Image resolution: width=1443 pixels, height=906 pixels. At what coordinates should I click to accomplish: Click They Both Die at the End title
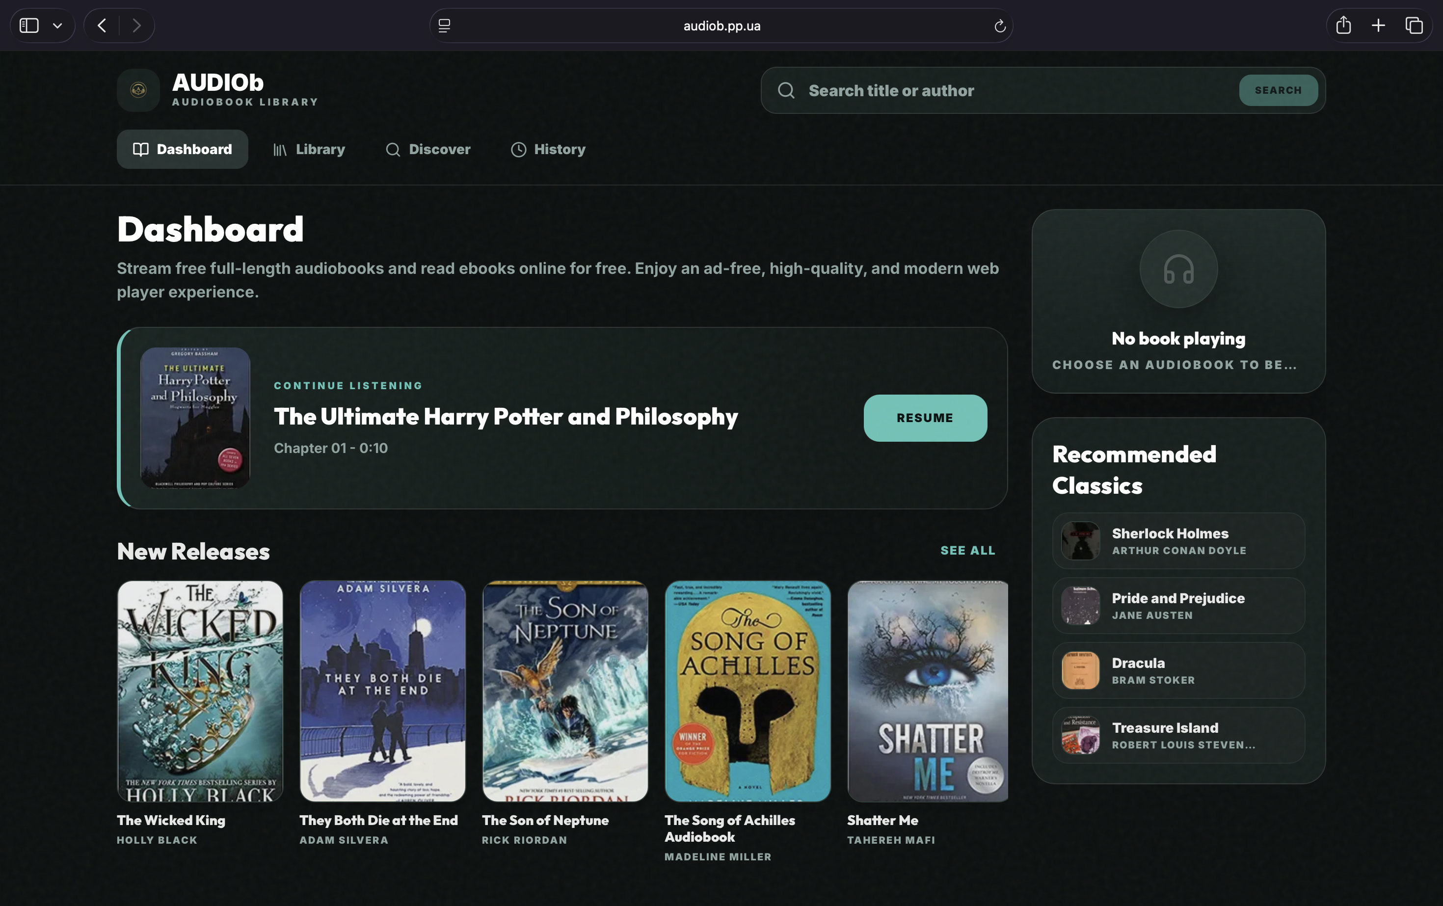pyautogui.click(x=379, y=820)
